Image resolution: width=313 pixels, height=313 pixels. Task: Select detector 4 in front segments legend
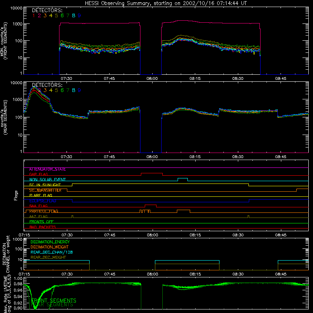point(51,15)
